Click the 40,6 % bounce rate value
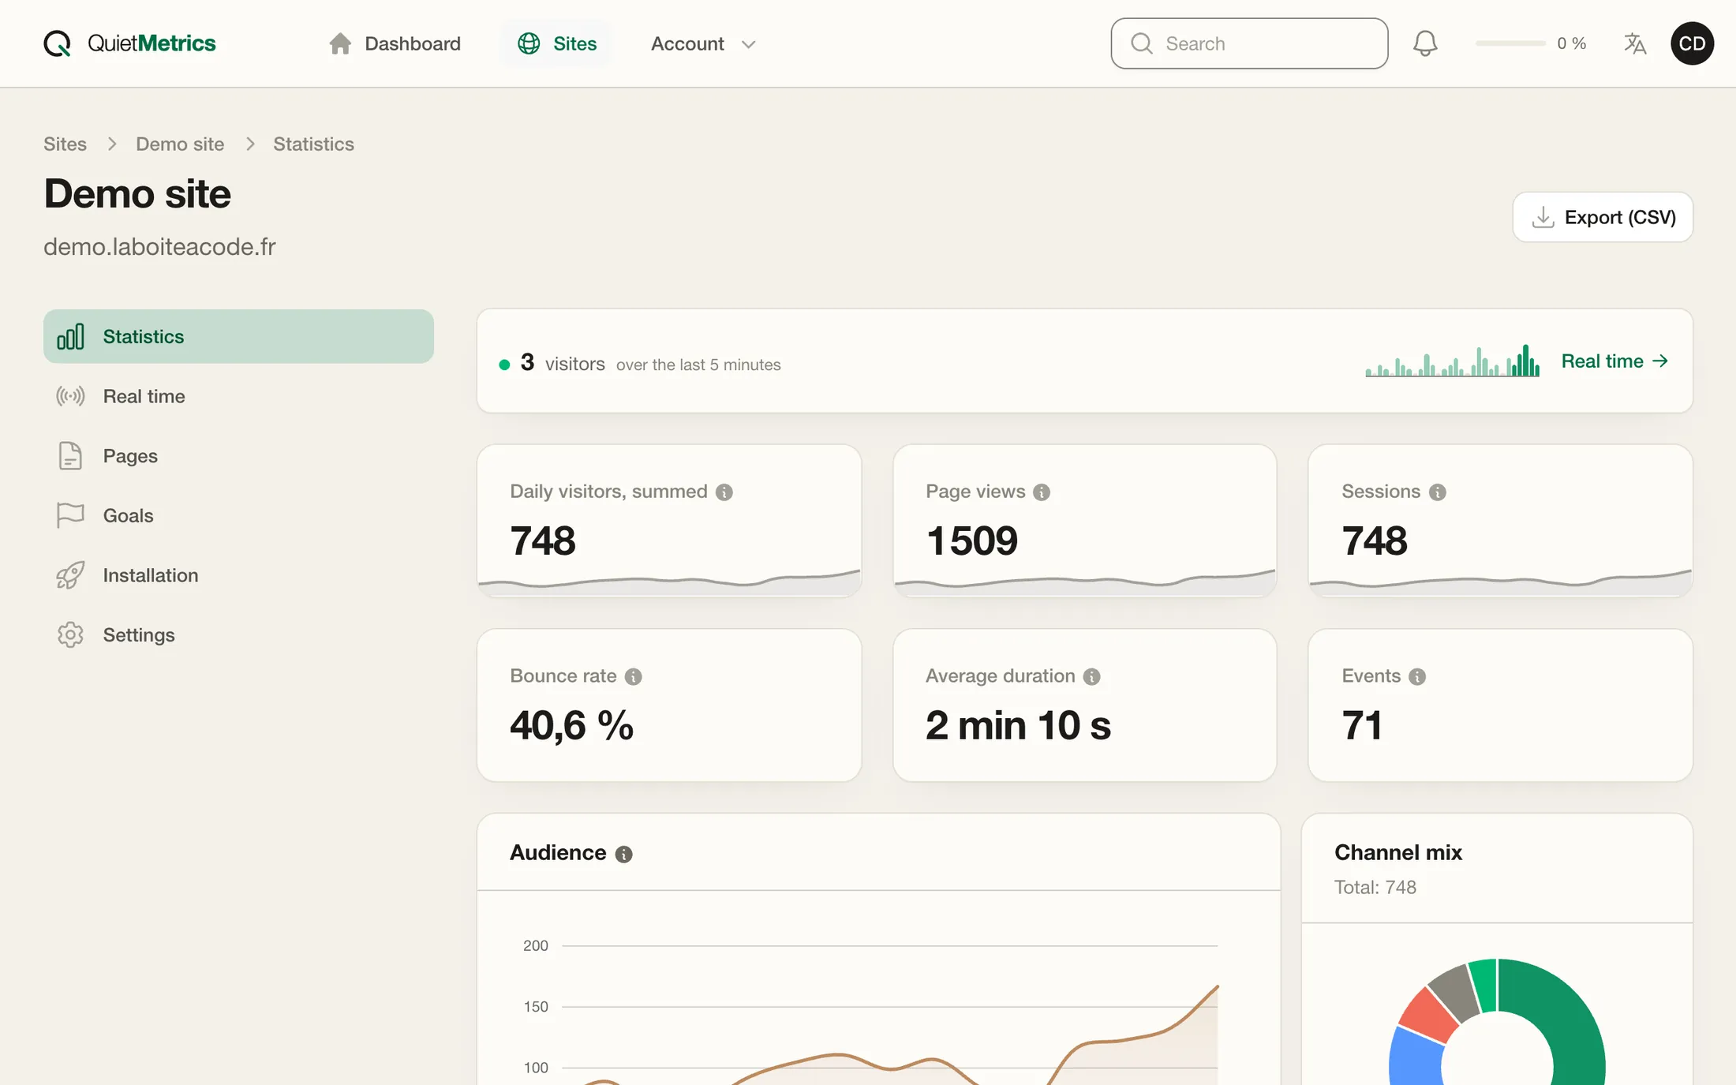Screen dimensions: 1736x1085 click(571, 725)
